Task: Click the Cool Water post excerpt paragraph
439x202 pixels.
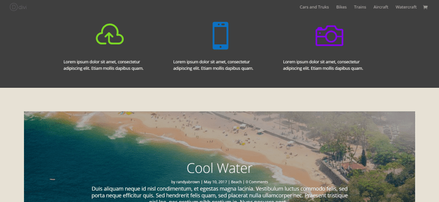Action: coord(219,194)
